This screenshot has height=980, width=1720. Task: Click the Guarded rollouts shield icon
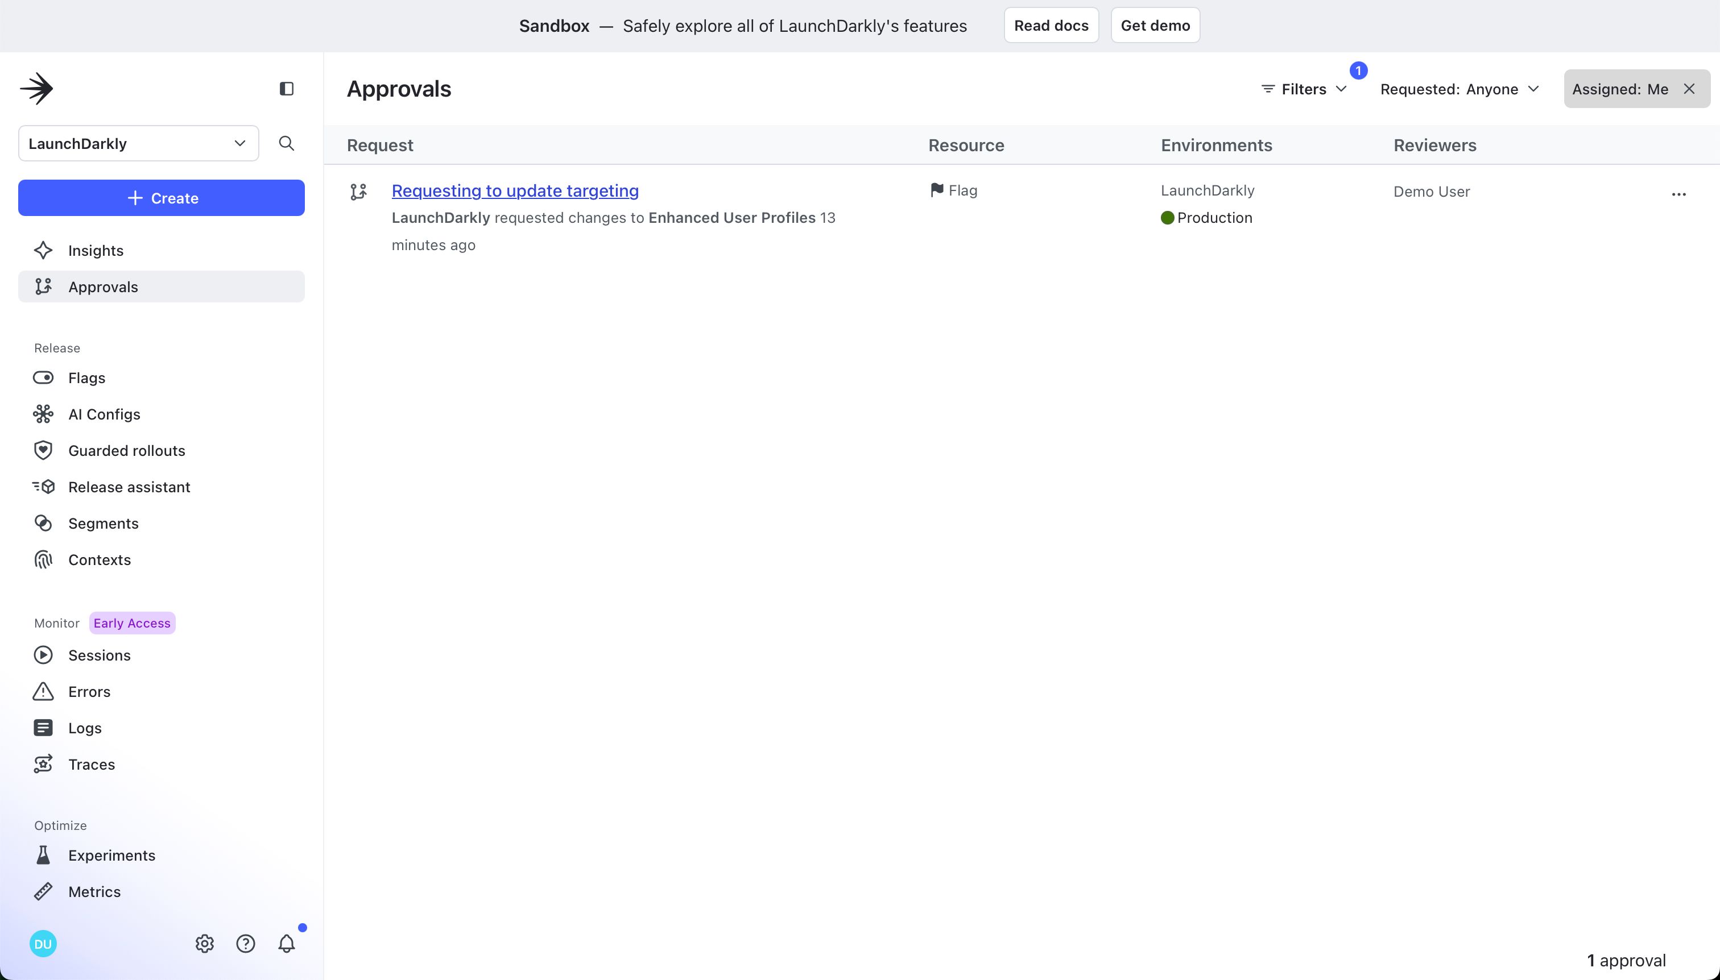(x=43, y=450)
